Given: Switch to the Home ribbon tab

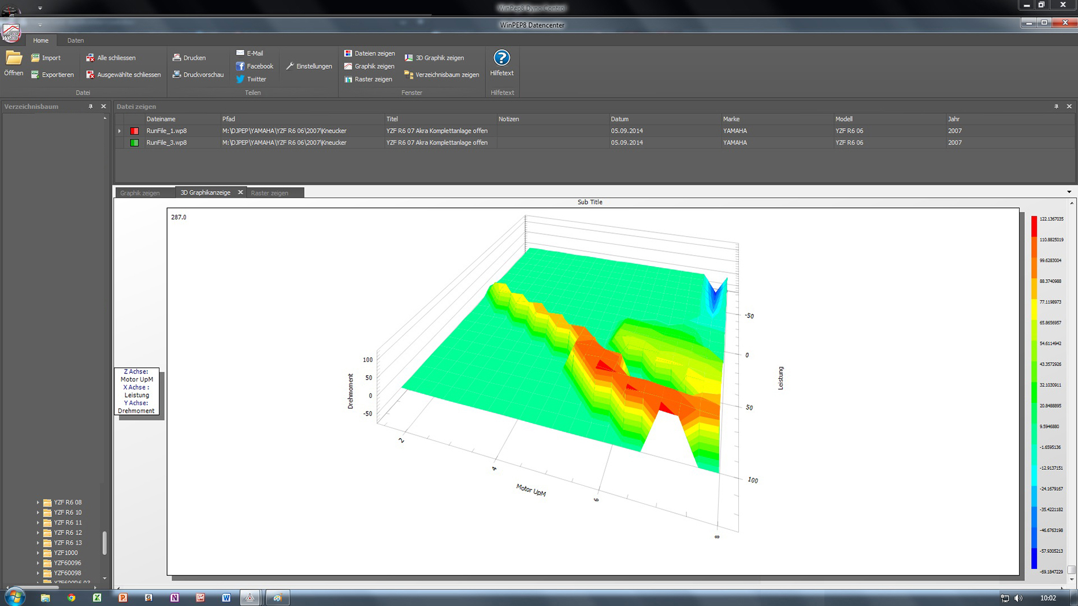Looking at the screenshot, I should click(x=40, y=40).
